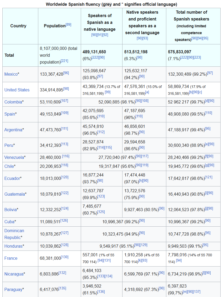Open citation [135] for Paraguay population
This screenshot has height=297, width=224.
coord(62,288)
